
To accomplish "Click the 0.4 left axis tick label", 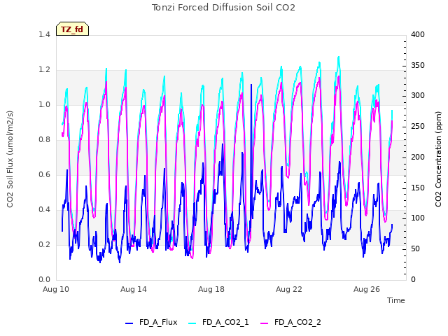I will coord(44,210).
